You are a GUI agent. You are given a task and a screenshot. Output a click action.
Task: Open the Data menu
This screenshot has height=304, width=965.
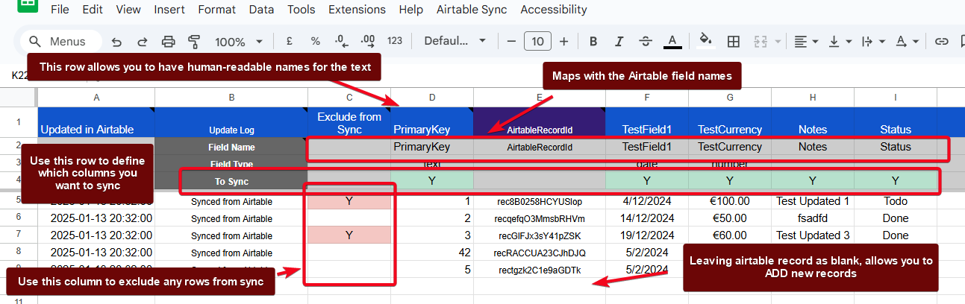click(x=261, y=10)
